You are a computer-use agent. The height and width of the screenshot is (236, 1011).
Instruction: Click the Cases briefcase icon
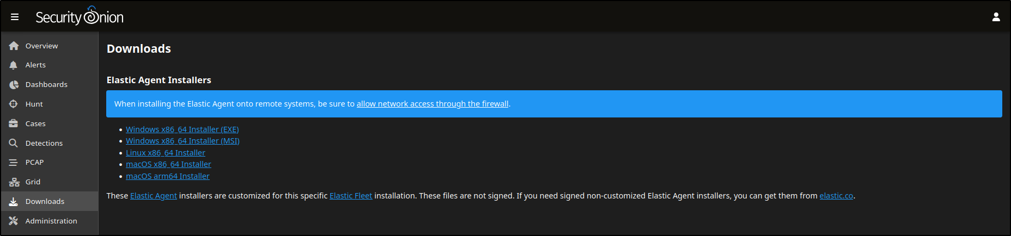point(14,123)
